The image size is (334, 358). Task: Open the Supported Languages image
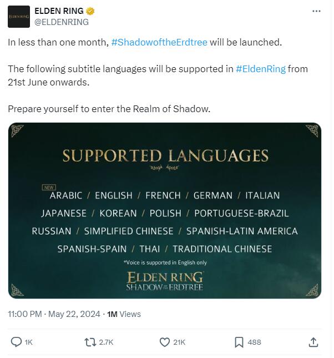pyautogui.click(x=165, y=210)
